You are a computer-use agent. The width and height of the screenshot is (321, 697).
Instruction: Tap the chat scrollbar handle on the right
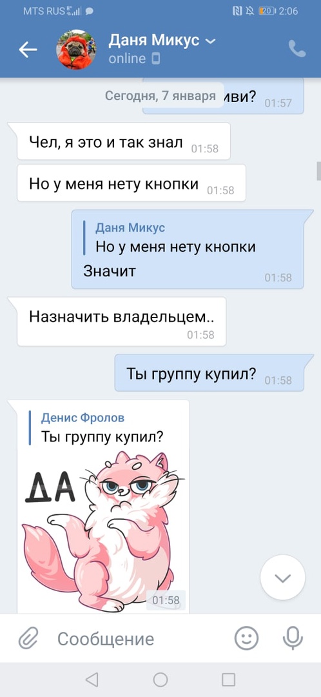(x=318, y=170)
